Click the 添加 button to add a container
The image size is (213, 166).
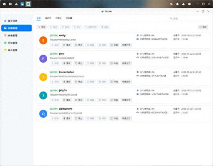(x=42, y=27)
